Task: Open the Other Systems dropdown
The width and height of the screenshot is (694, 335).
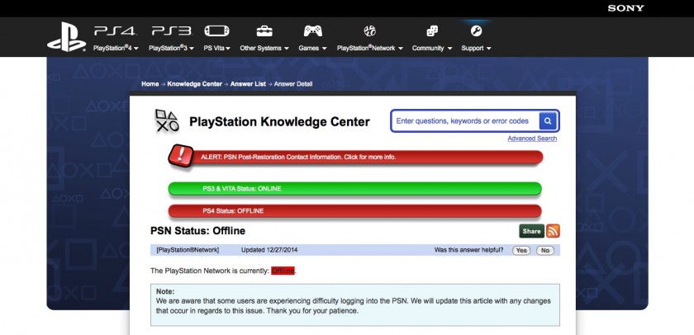Action: point(264,48)
